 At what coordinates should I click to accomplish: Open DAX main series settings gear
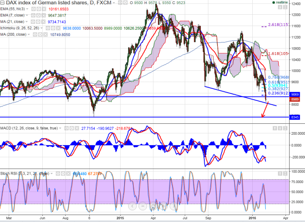click(125, 3)
